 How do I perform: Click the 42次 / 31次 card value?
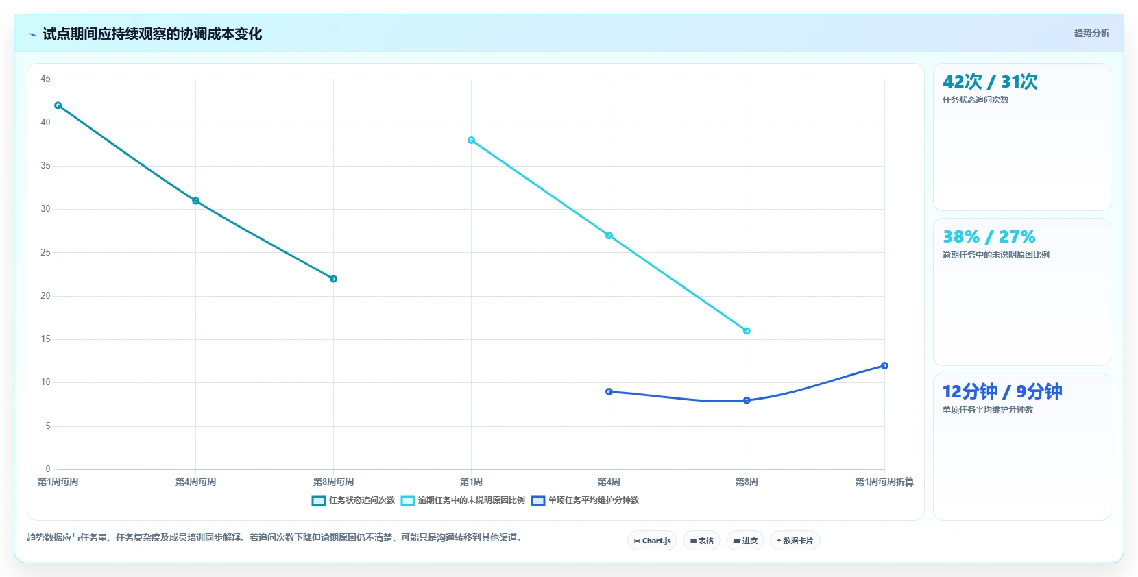990,82
